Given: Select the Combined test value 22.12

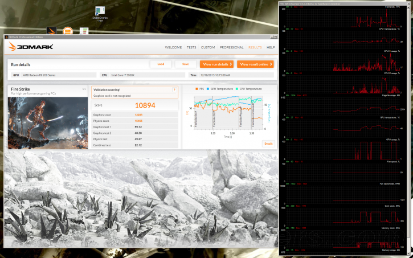Looking at the screenshot, I should (138, 145).
